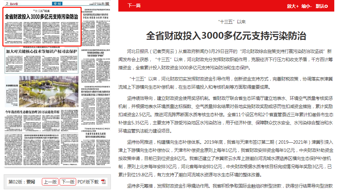The image size is (337, 192).
Task: Click the 第02版：要闻 page label
Action: [22, 182]
